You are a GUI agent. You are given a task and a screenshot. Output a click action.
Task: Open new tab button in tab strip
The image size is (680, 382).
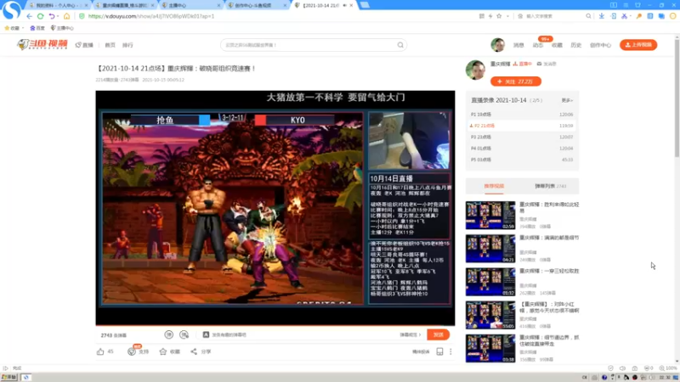point(365,5)
